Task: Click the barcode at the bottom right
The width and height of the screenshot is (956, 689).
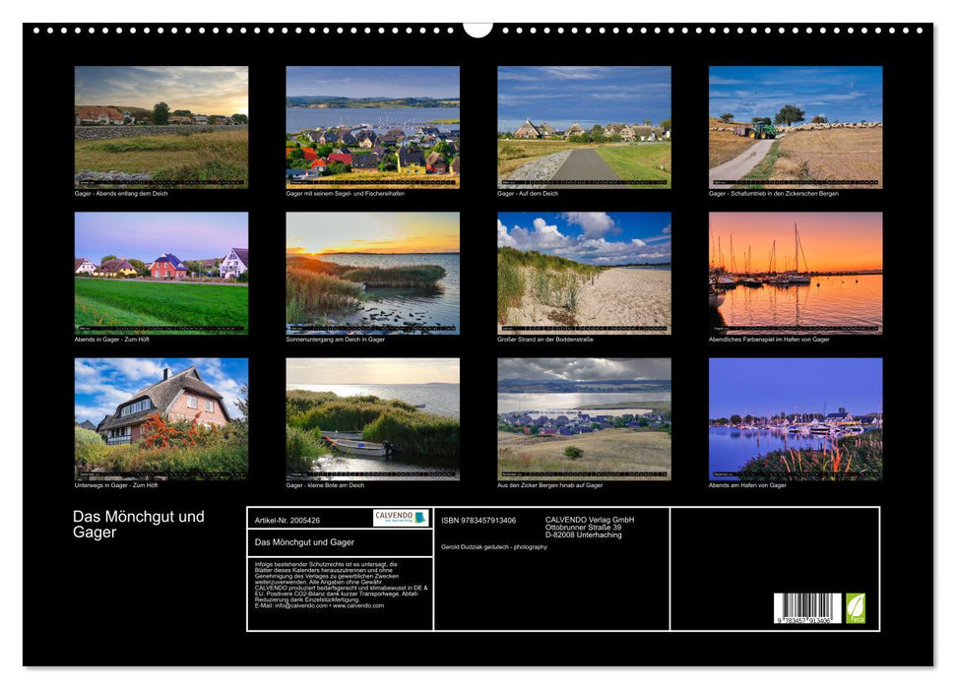Action: pos(806,608)
